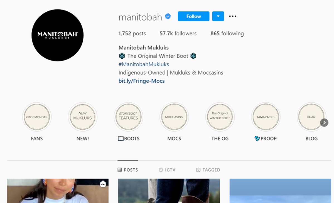View the 57.7k followers list
This screenshot has height=203, width=334.
[178, 33]
